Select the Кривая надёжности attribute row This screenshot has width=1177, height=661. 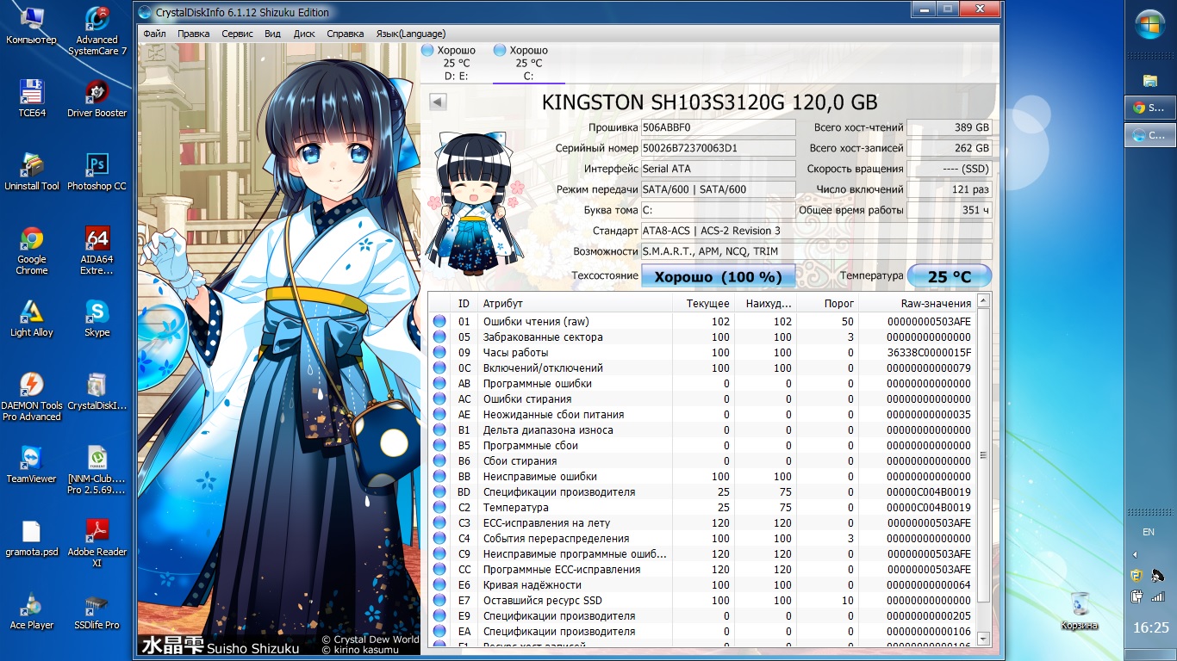(702, 585)
